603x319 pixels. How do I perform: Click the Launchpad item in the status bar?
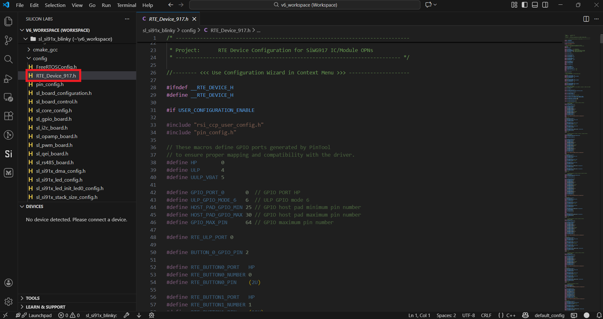(x=37, y=315)
